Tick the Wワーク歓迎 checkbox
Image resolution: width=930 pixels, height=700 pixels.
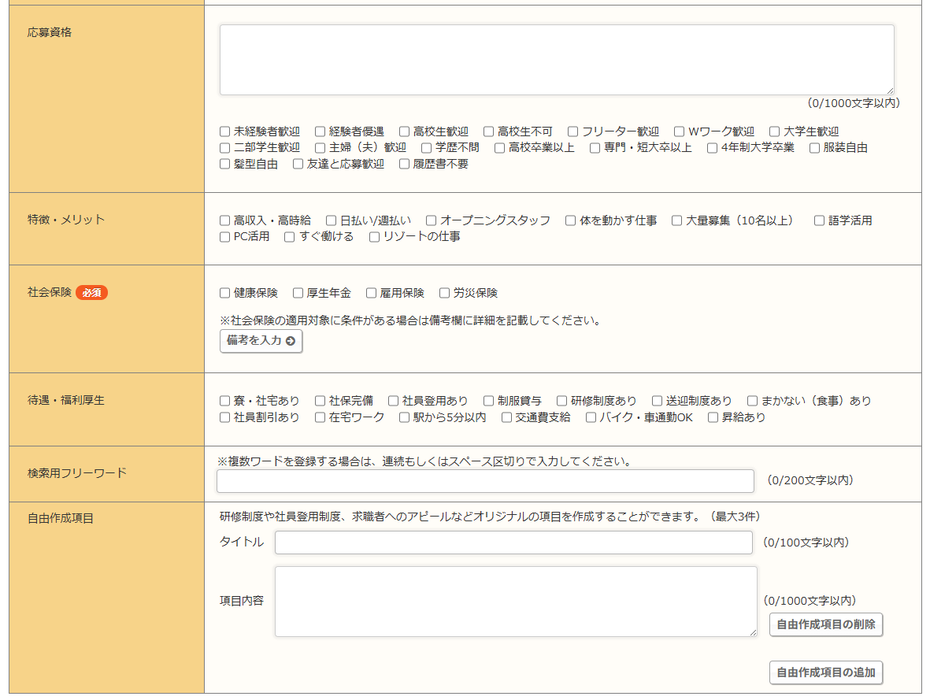pos(679,131)
